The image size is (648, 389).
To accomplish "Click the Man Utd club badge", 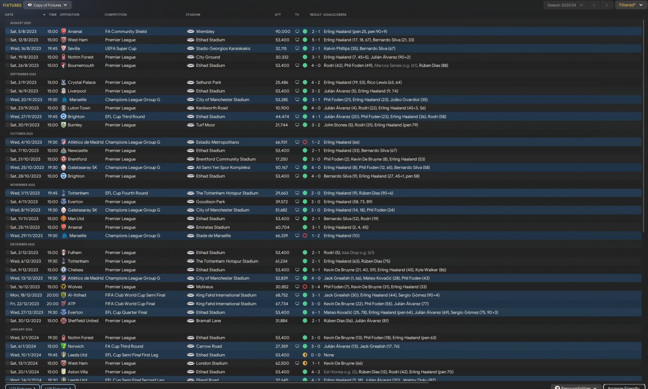I will [63, 219].
